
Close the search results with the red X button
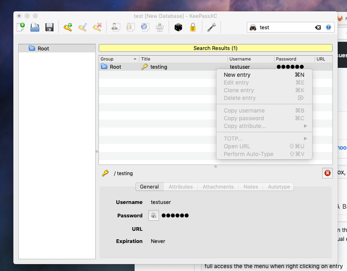(328, 173)
